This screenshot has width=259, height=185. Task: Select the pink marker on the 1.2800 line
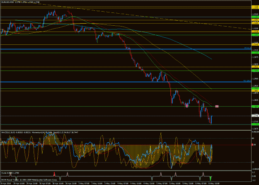point(217,106)
